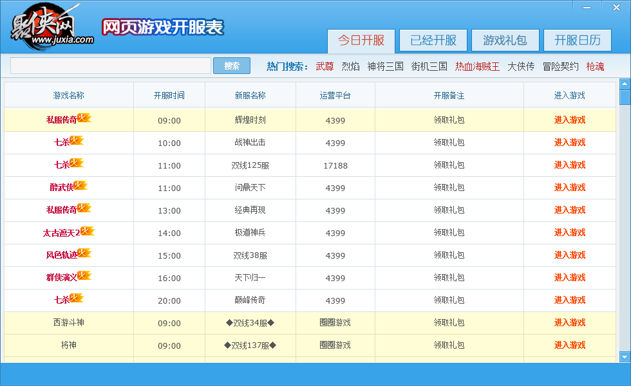Click scrollbar up arrow

pyautogui.click(x=625, y=84)
